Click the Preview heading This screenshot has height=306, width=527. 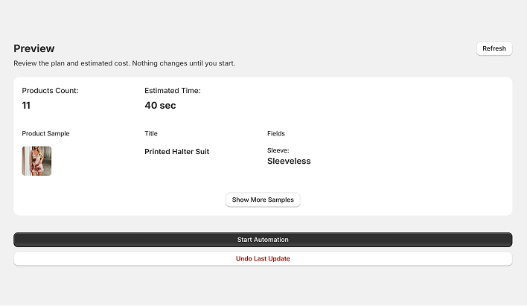click(33, 48)
